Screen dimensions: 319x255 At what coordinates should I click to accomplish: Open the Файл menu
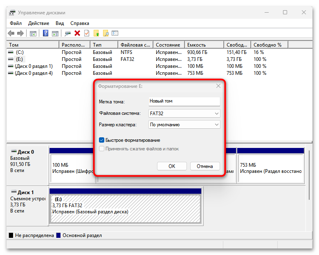tap(16, 23)
